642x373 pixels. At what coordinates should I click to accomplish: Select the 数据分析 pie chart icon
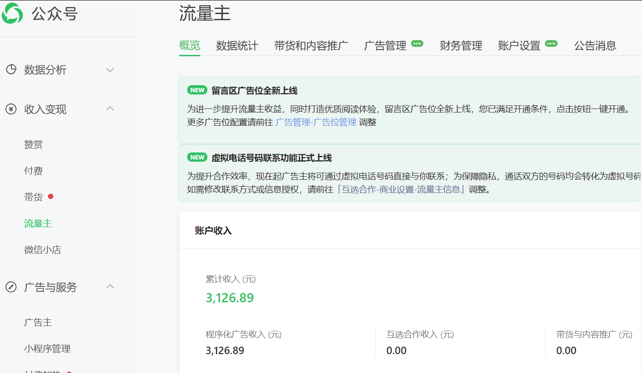pos(11,69)
